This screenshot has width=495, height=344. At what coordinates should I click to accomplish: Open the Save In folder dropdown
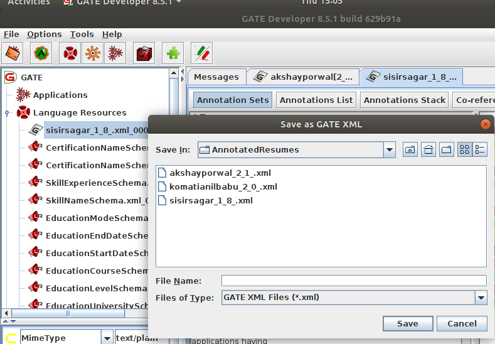(390, 149)
